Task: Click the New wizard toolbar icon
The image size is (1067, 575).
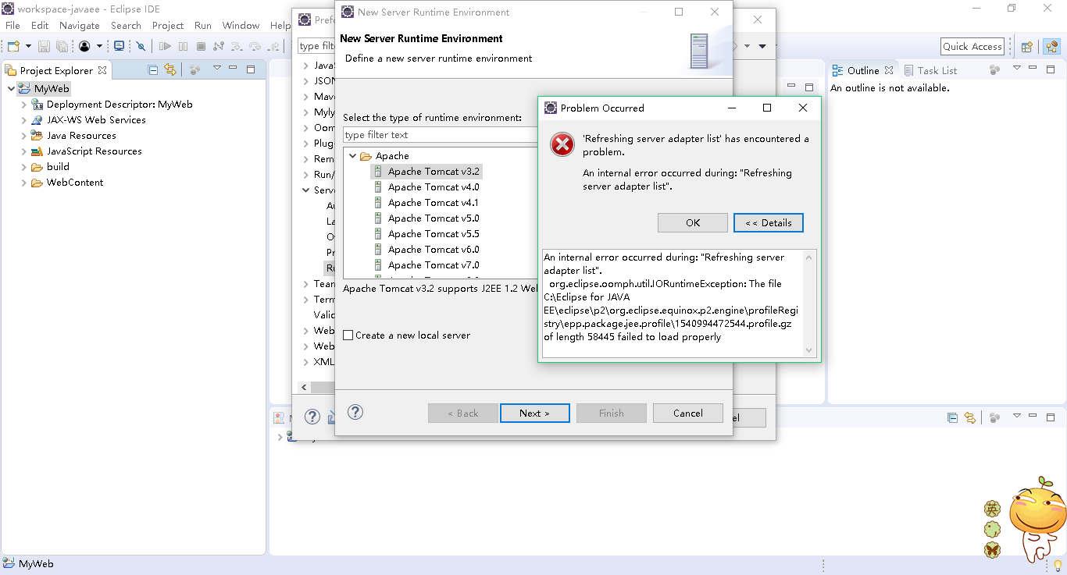Action: pyautogui.click(x=12, y=47)
